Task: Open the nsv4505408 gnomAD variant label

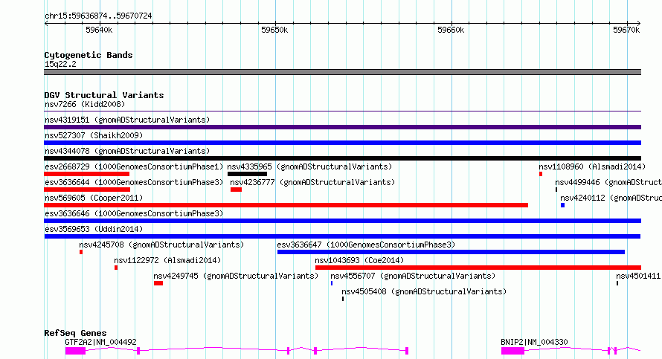Action: point(424,291)
